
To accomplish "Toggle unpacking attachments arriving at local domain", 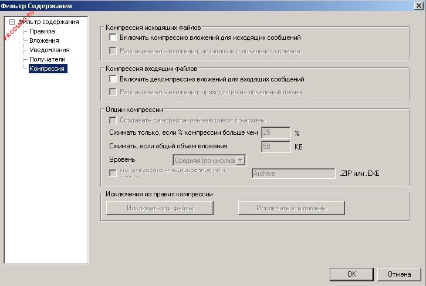I will coord(113,93).
